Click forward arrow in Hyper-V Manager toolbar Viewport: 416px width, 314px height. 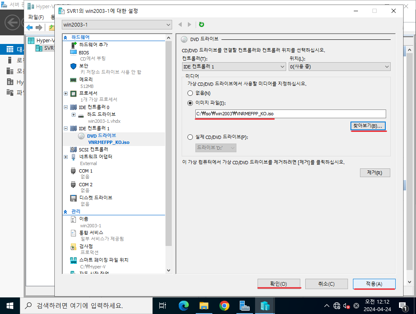click(39, 27)
